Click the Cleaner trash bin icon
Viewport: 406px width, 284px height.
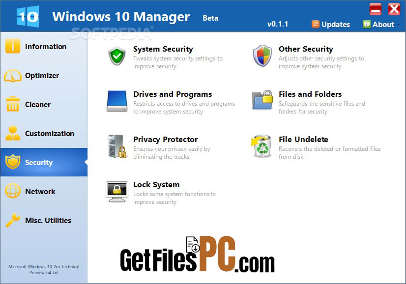click(x=12, y=104)
